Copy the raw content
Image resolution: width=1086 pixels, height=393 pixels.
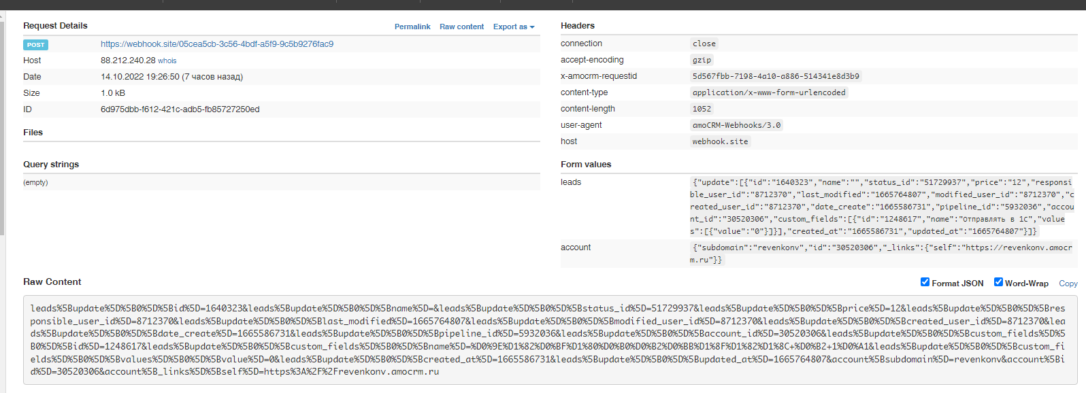coord(1068,284)
